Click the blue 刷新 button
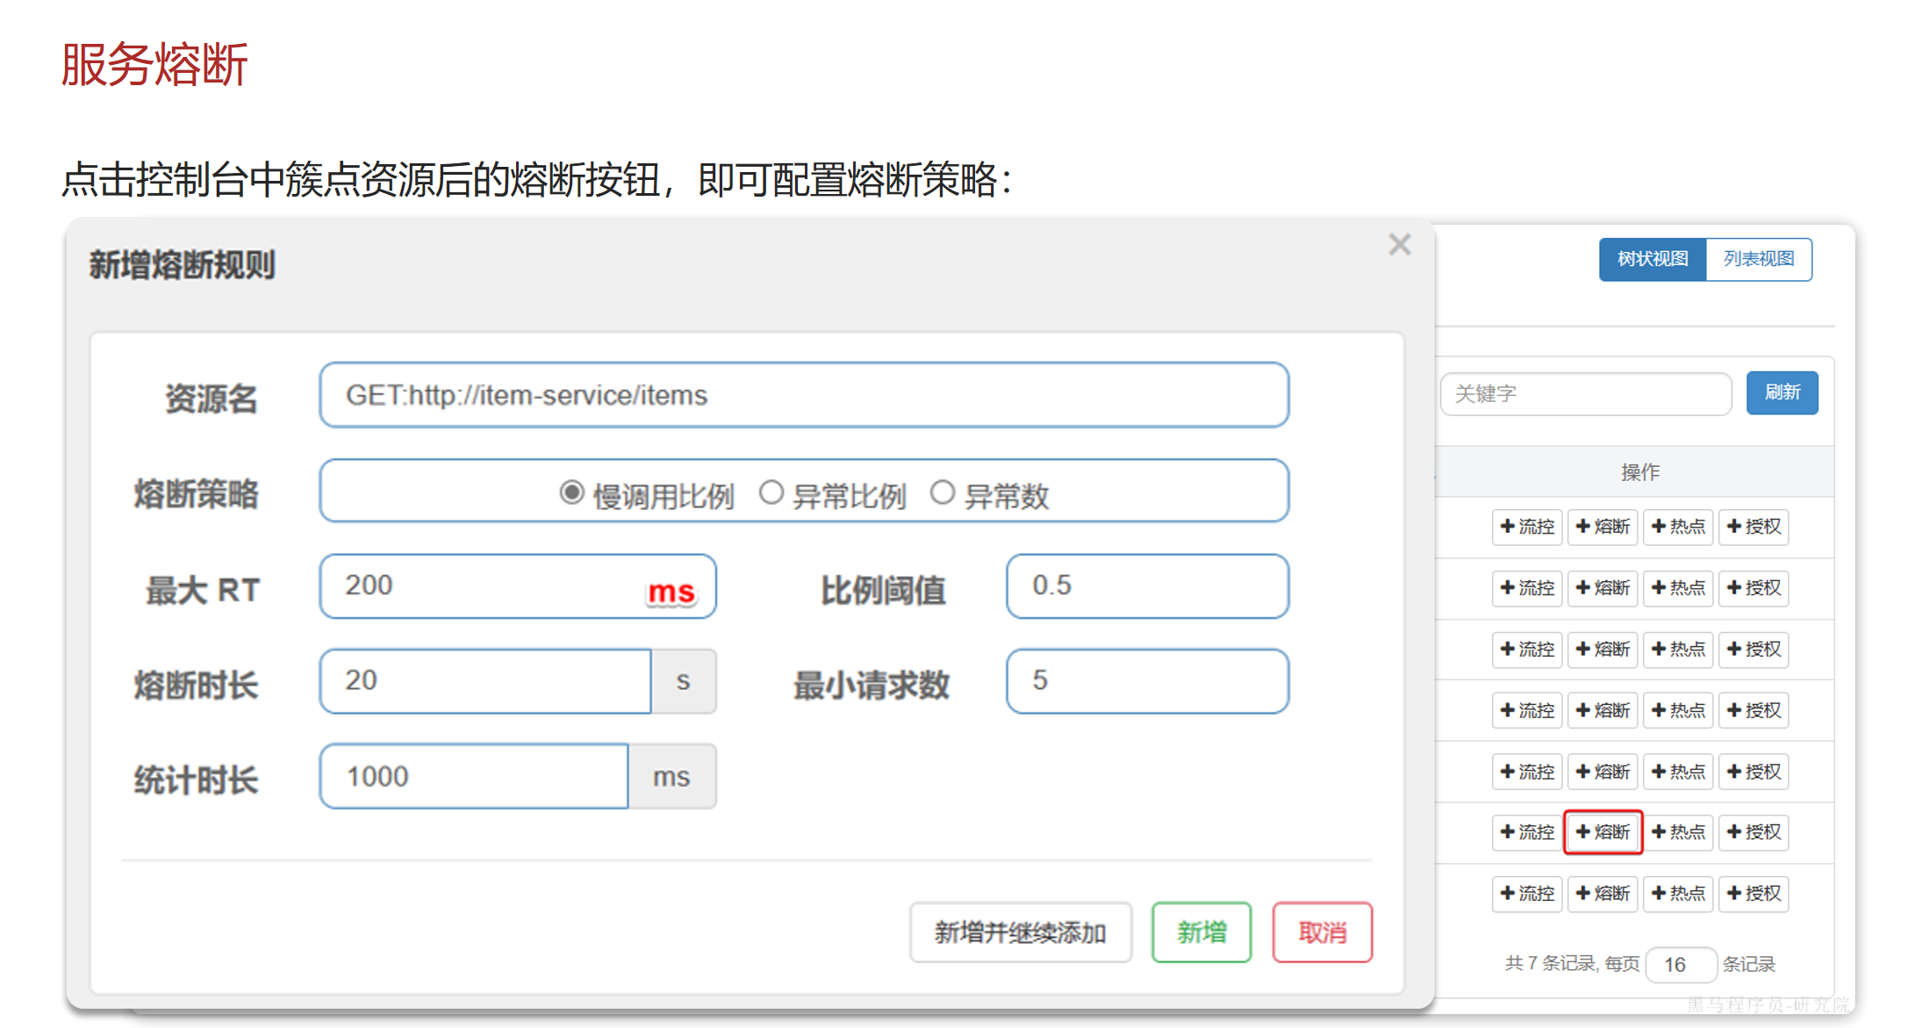The height and width of the screenshot is (1028, 1908). pos(1782,393)
